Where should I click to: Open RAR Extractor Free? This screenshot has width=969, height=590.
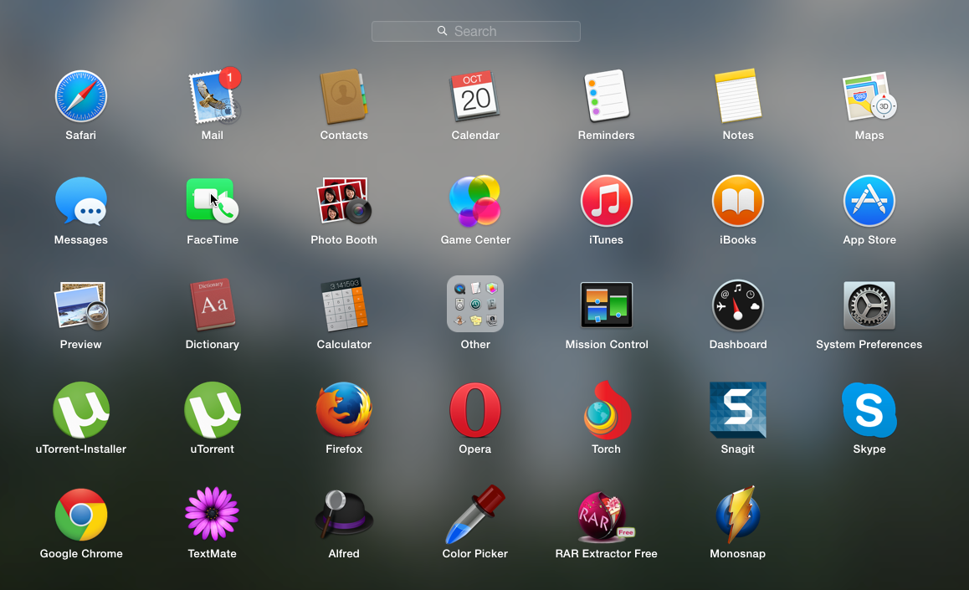(x=607, y=515)
